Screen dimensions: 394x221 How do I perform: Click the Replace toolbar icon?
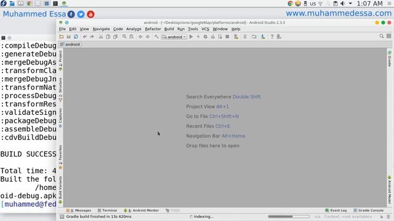pos(131,37)
